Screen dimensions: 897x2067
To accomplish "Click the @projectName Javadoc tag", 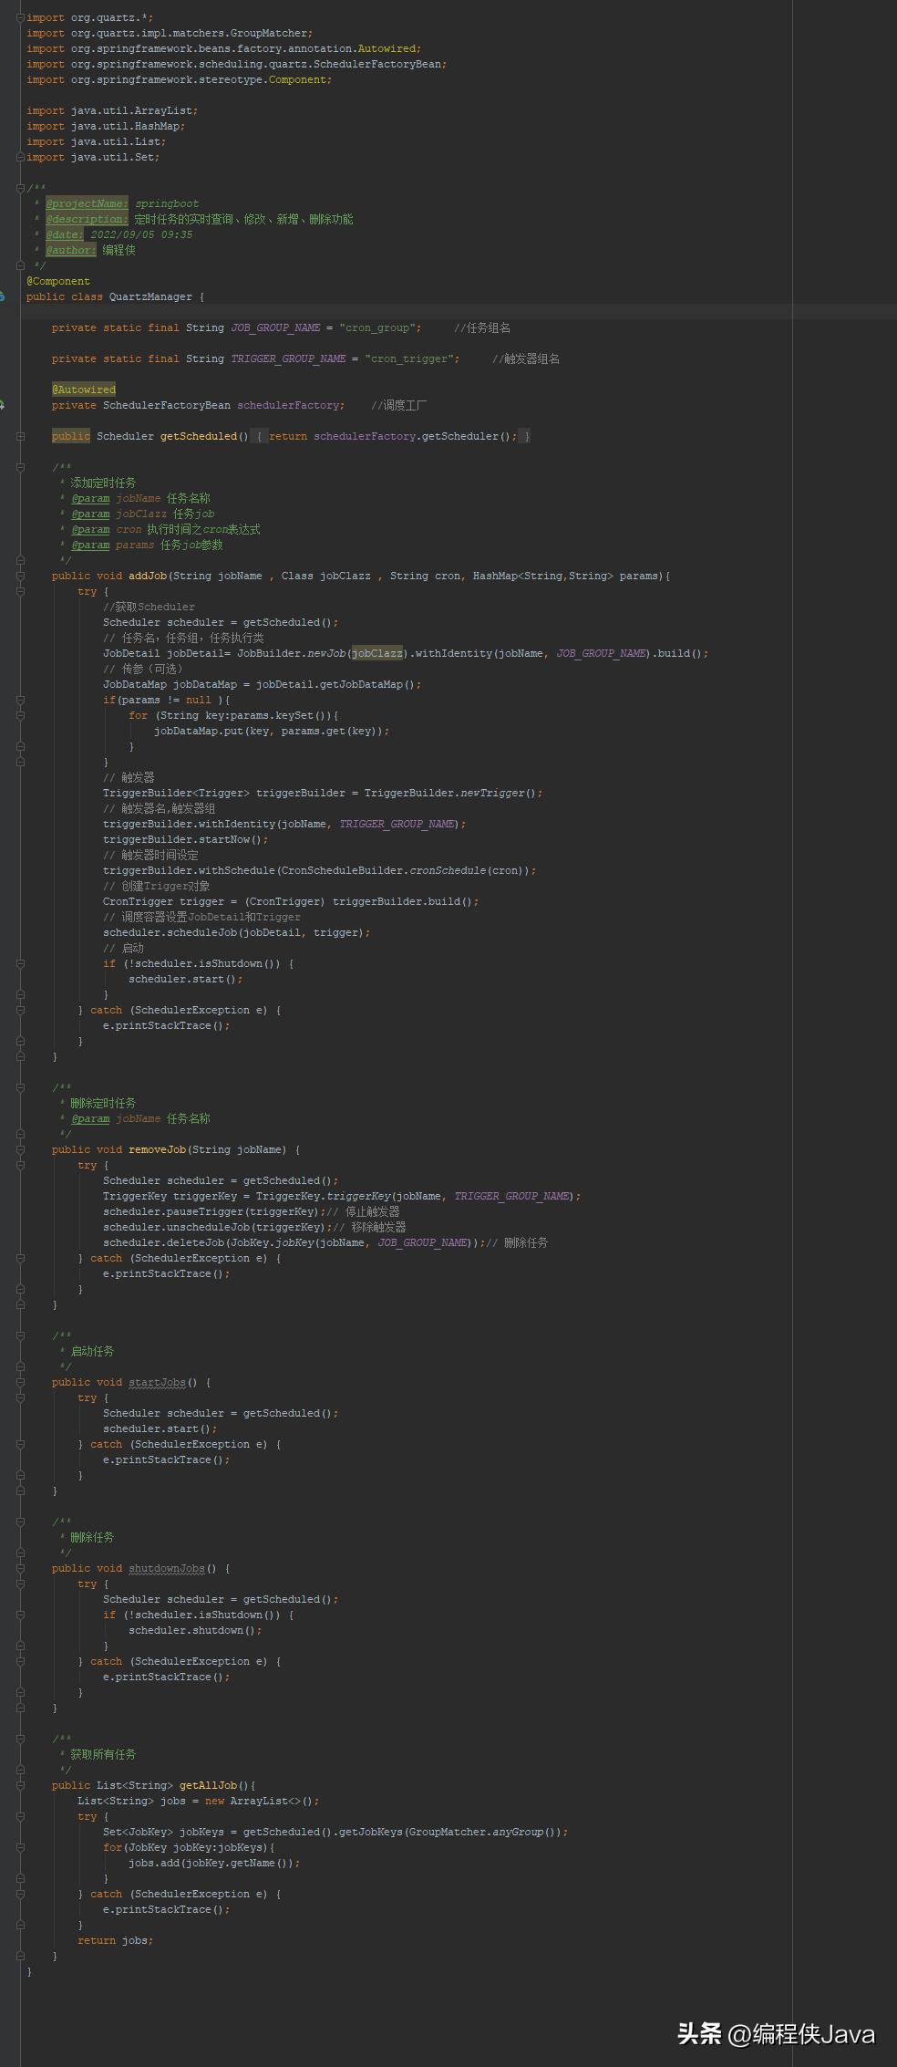I will (88, 203).
